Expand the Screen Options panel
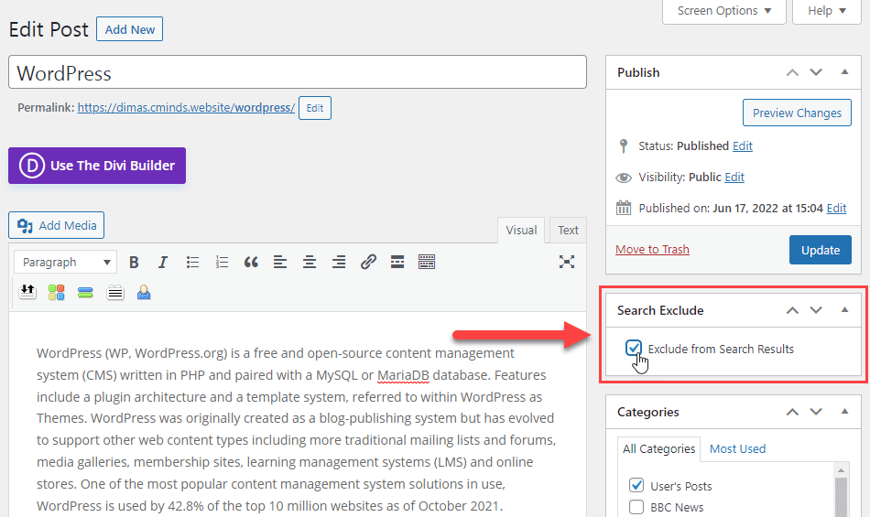 click(x=723, y=11)
